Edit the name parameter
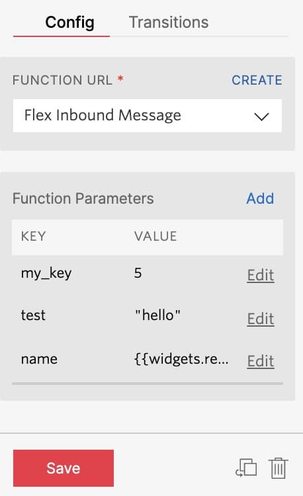This screenshot has width=303, height=496. (261, 360)
